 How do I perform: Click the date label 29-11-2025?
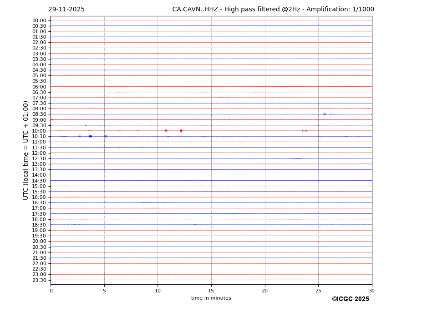click(x=66, y=10)
